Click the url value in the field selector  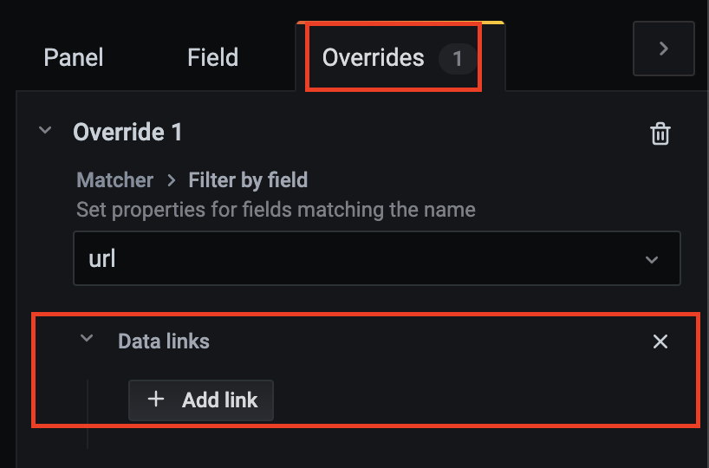pyautogui.click(x=102, y=259)
